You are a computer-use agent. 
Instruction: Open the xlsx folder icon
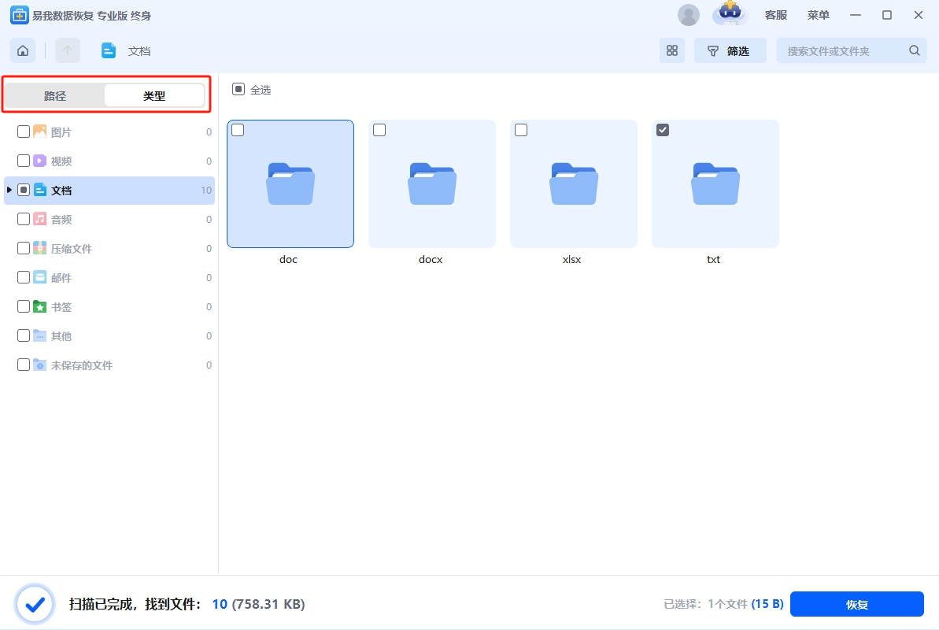pyautogui.click(x=573, y=183)
